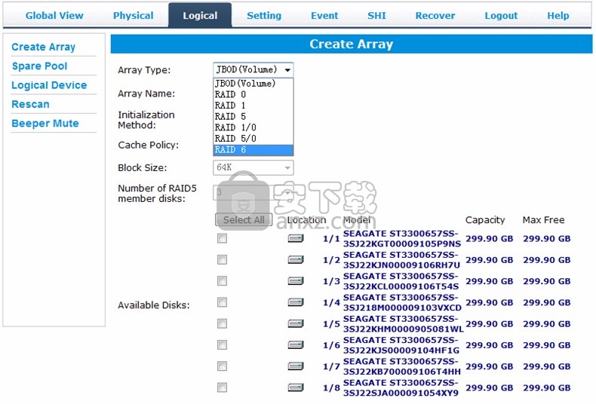Open the Block Size 64K dropdown

(253, 168)
